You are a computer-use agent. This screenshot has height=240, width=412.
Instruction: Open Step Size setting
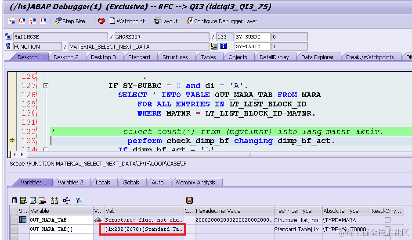pyautogui.click(x=70, y=21)
